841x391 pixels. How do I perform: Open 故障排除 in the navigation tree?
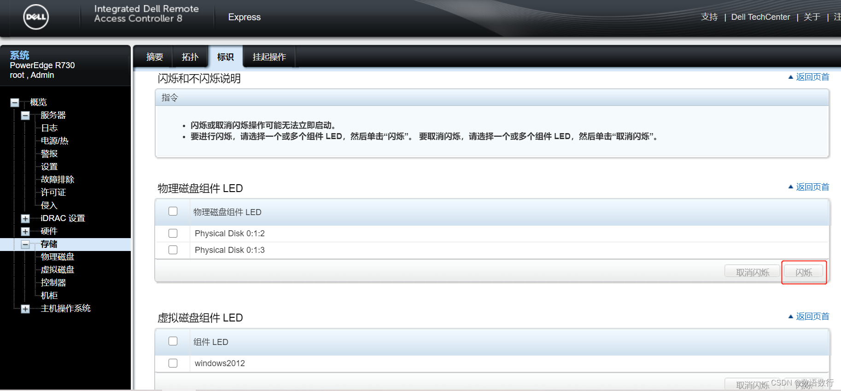pos(57,180)
